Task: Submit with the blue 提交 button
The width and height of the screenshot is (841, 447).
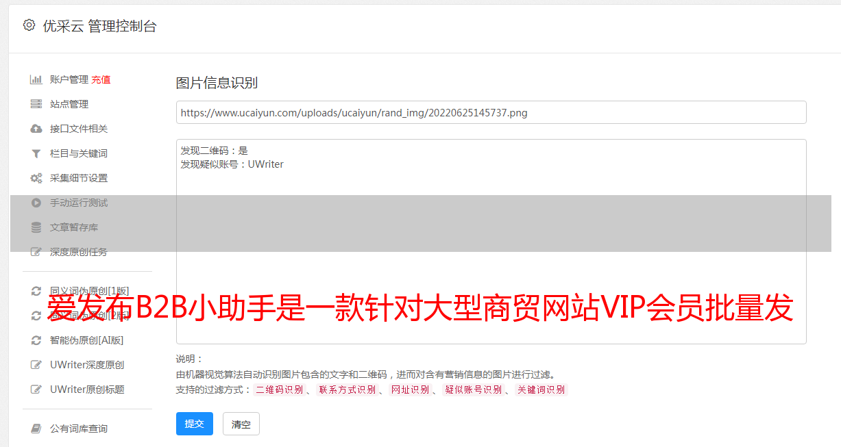Action: click(195, 424)
